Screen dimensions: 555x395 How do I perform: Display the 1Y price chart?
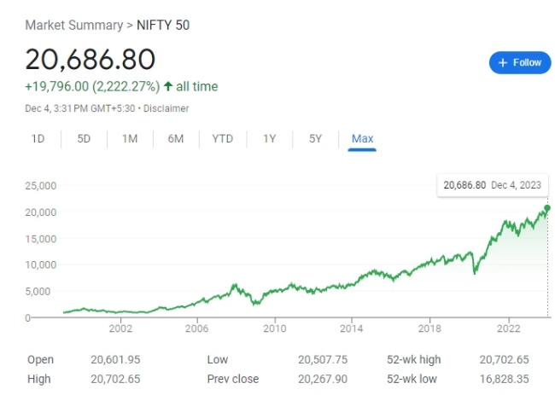click(269, 139)
